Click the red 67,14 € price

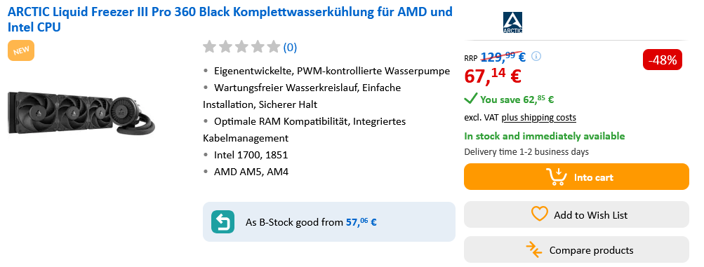coord(492,75)
